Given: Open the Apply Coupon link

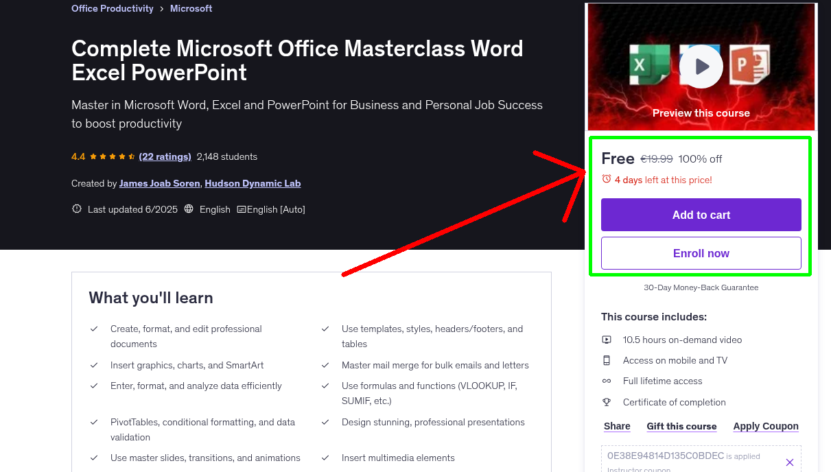Looking at the screenshot, I should (766, 426).
